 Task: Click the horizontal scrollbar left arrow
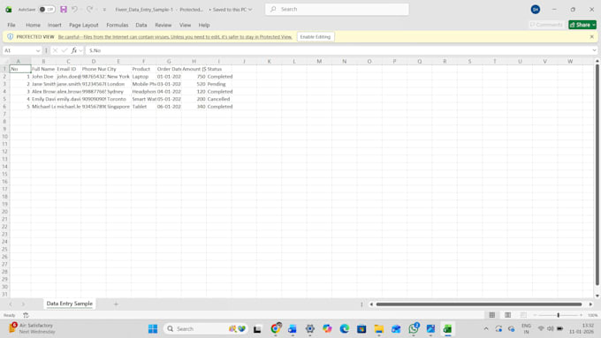(x=371, y=304)
